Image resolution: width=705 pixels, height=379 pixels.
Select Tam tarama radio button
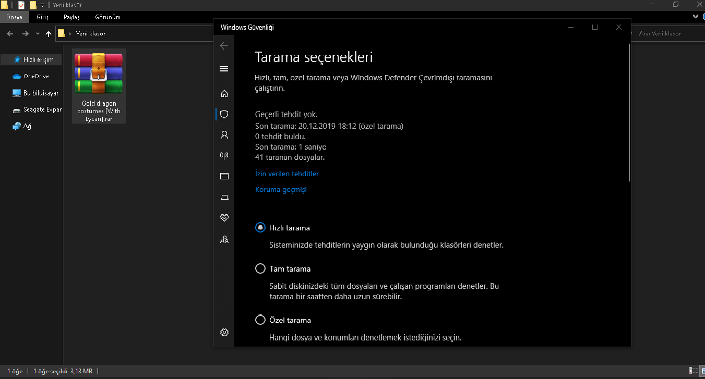[x=260, y=269]
